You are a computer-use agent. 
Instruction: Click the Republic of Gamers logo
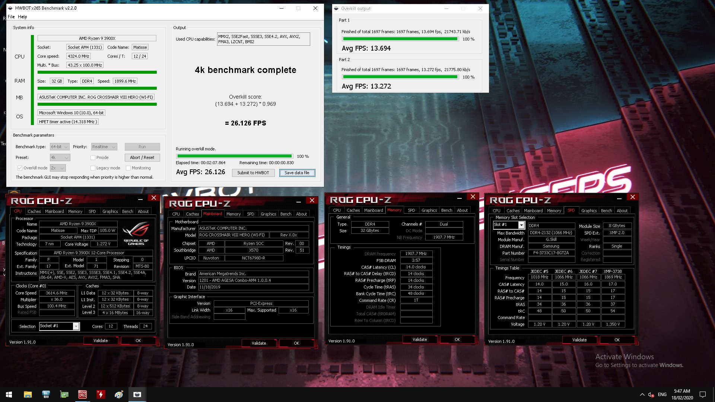coord(136,233)
